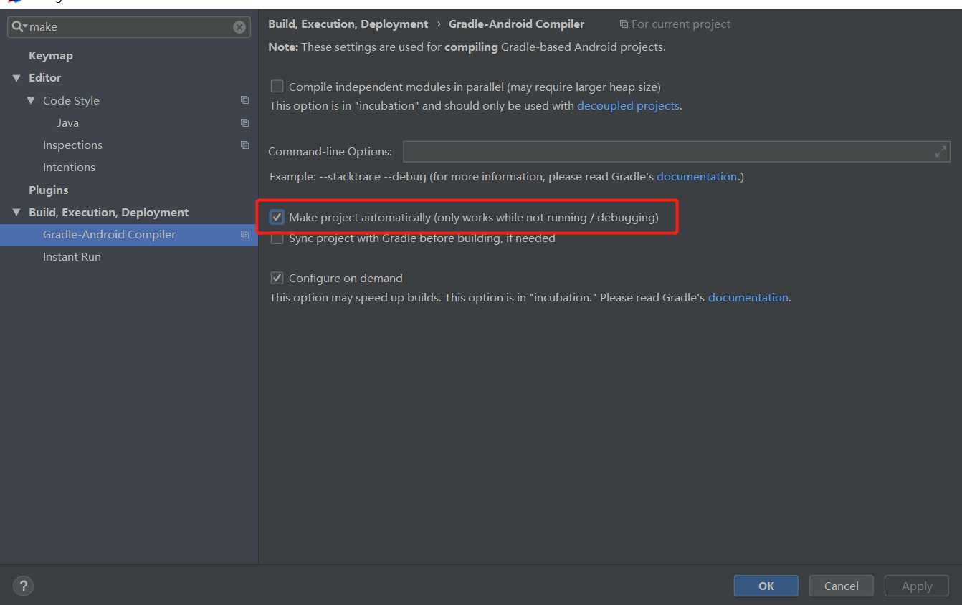Open Java code style settings
Viewport: 962px width, 605px height.
pyautogui.click(x=68, y=122)
